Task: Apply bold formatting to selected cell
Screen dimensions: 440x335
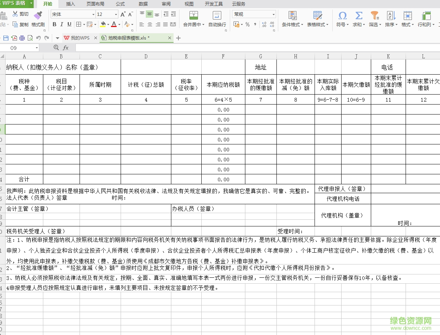Action: pos(54,24)
